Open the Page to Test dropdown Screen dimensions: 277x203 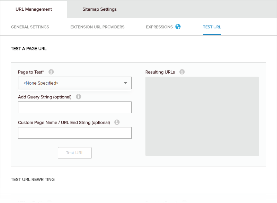click(x=75, y=83)
